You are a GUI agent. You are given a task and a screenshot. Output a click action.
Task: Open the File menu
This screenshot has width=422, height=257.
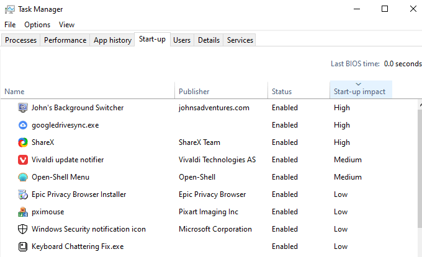[x=10, y=25]
